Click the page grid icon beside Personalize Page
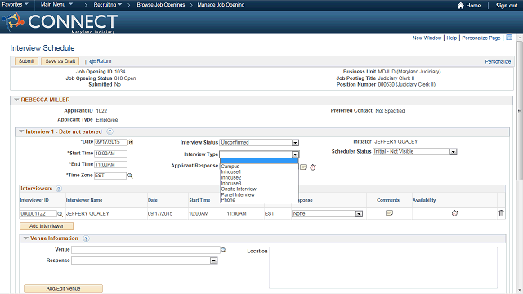This screenshot has height=294, width=523. pos(509,38)
